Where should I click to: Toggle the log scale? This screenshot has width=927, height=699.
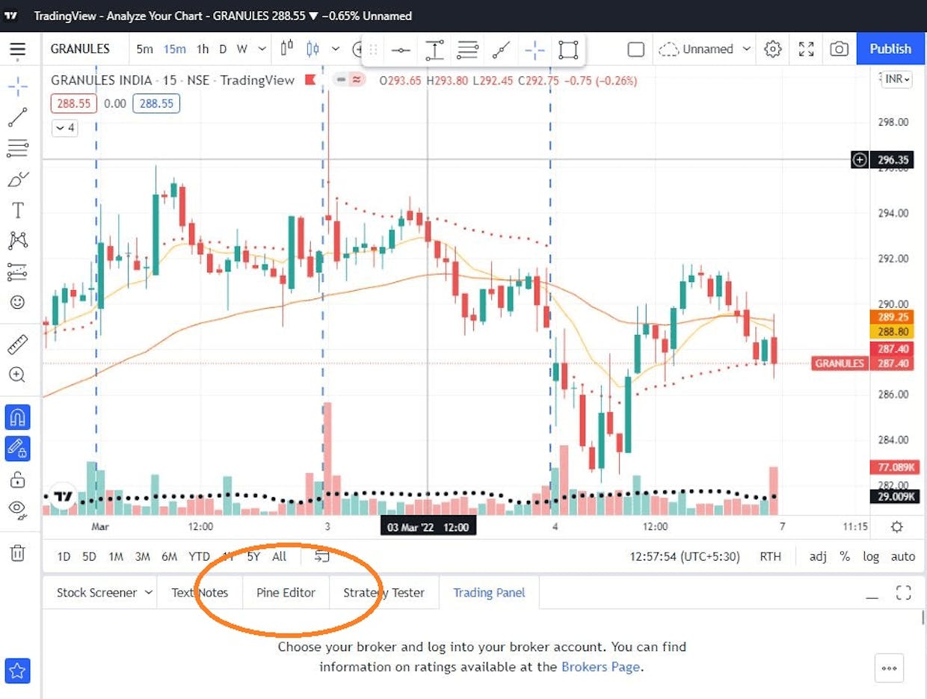tap(871, 556)
